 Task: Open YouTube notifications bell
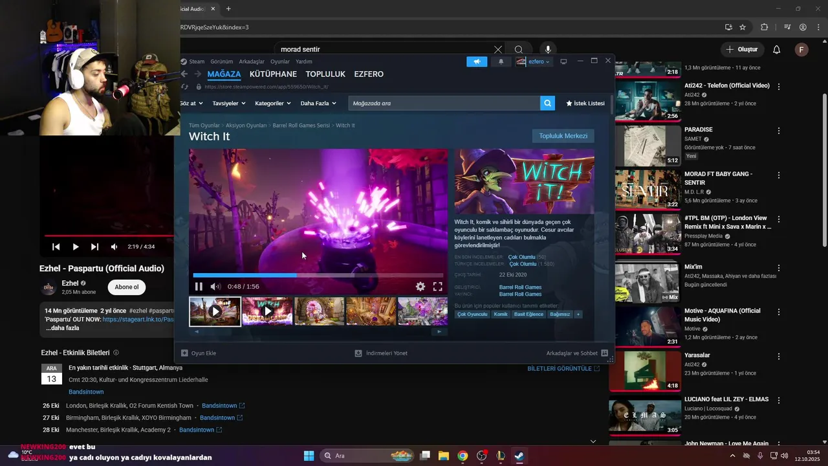point(777,49)
